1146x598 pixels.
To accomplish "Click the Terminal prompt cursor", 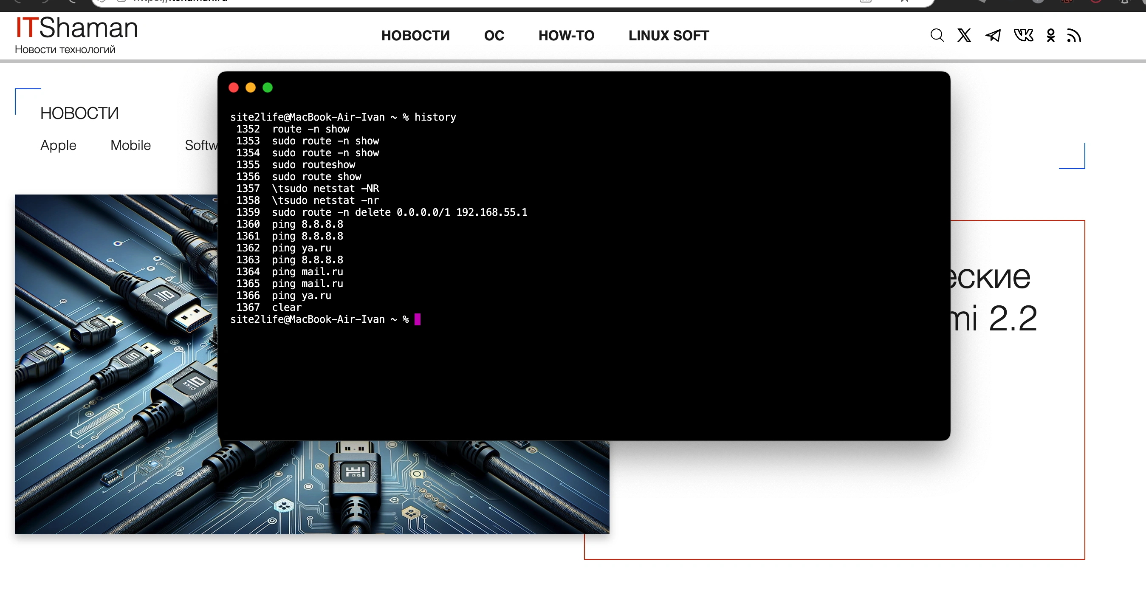I will coord(417,319).
